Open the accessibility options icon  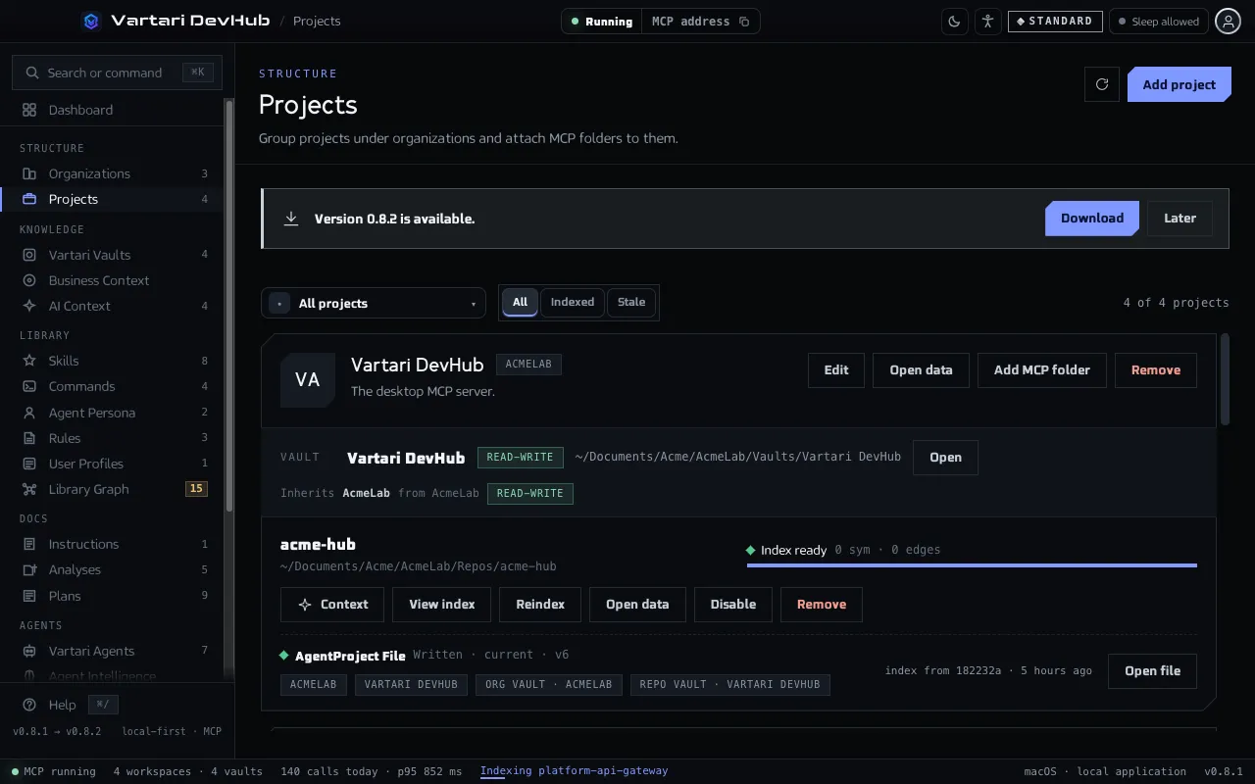(987, 21)
